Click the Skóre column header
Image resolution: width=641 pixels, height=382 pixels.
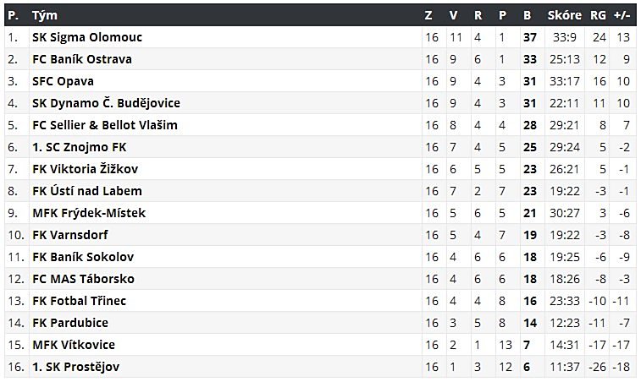pos(564,15)
